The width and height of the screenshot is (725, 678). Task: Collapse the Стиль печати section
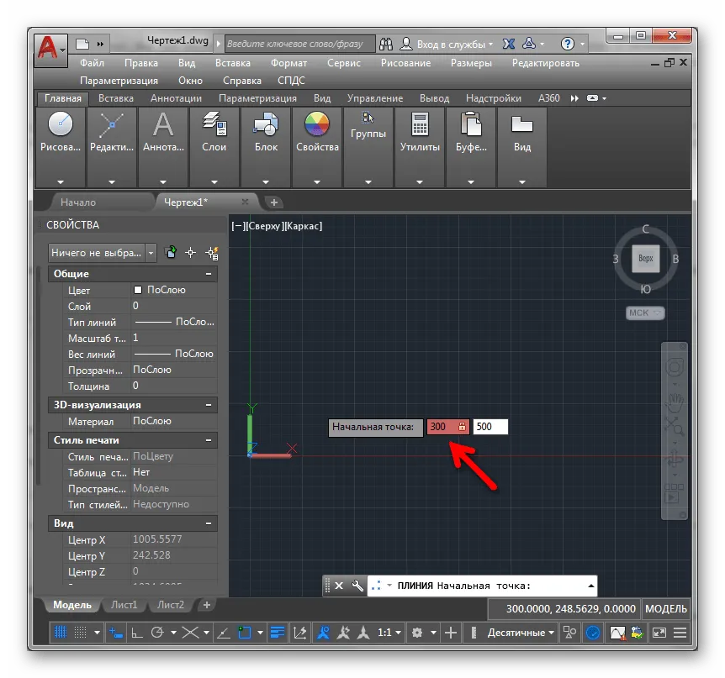tap(209, 440)
